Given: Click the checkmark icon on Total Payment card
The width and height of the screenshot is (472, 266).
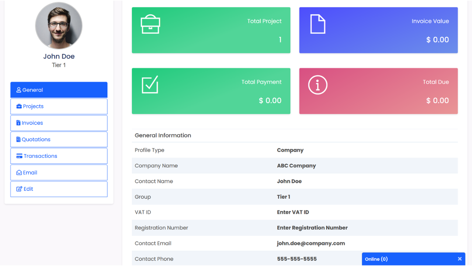Looking at the screenshot, I should pyautogui.click(x=150, y=85).
